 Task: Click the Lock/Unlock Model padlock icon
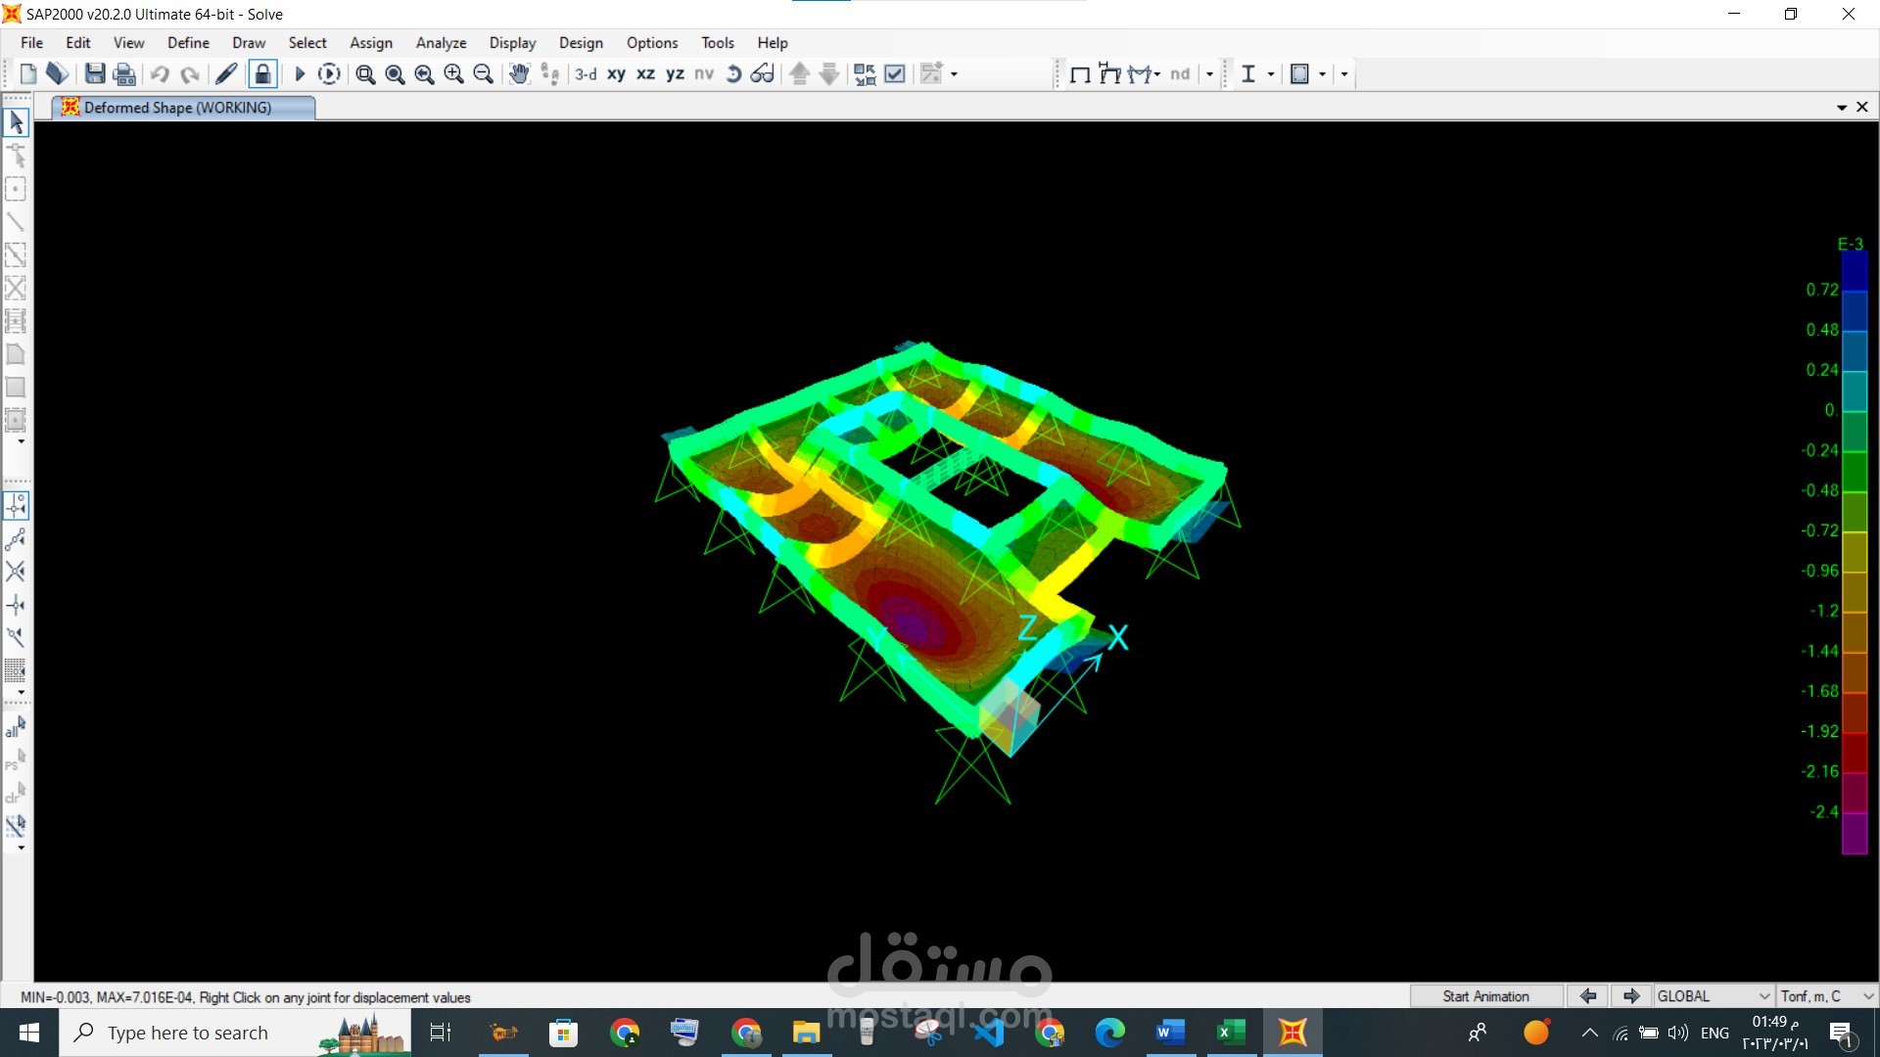click(x=262, y=74)
